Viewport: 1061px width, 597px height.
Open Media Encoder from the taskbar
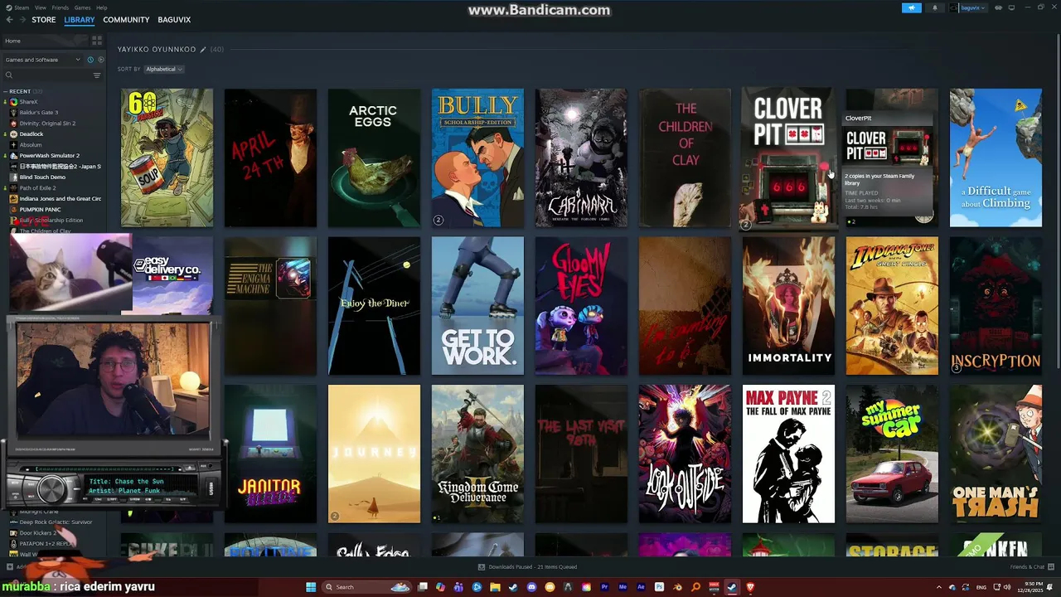click(x=623, y=587)
